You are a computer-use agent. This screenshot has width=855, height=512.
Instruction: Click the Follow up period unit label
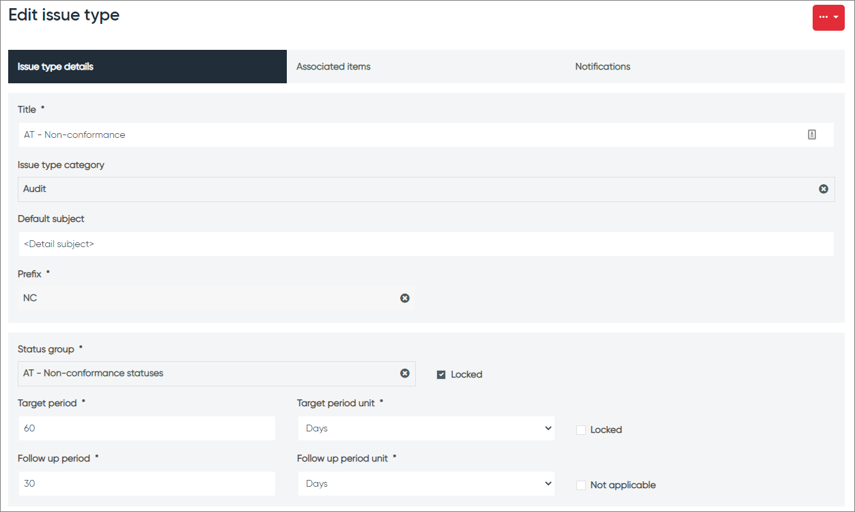(342, 459)
